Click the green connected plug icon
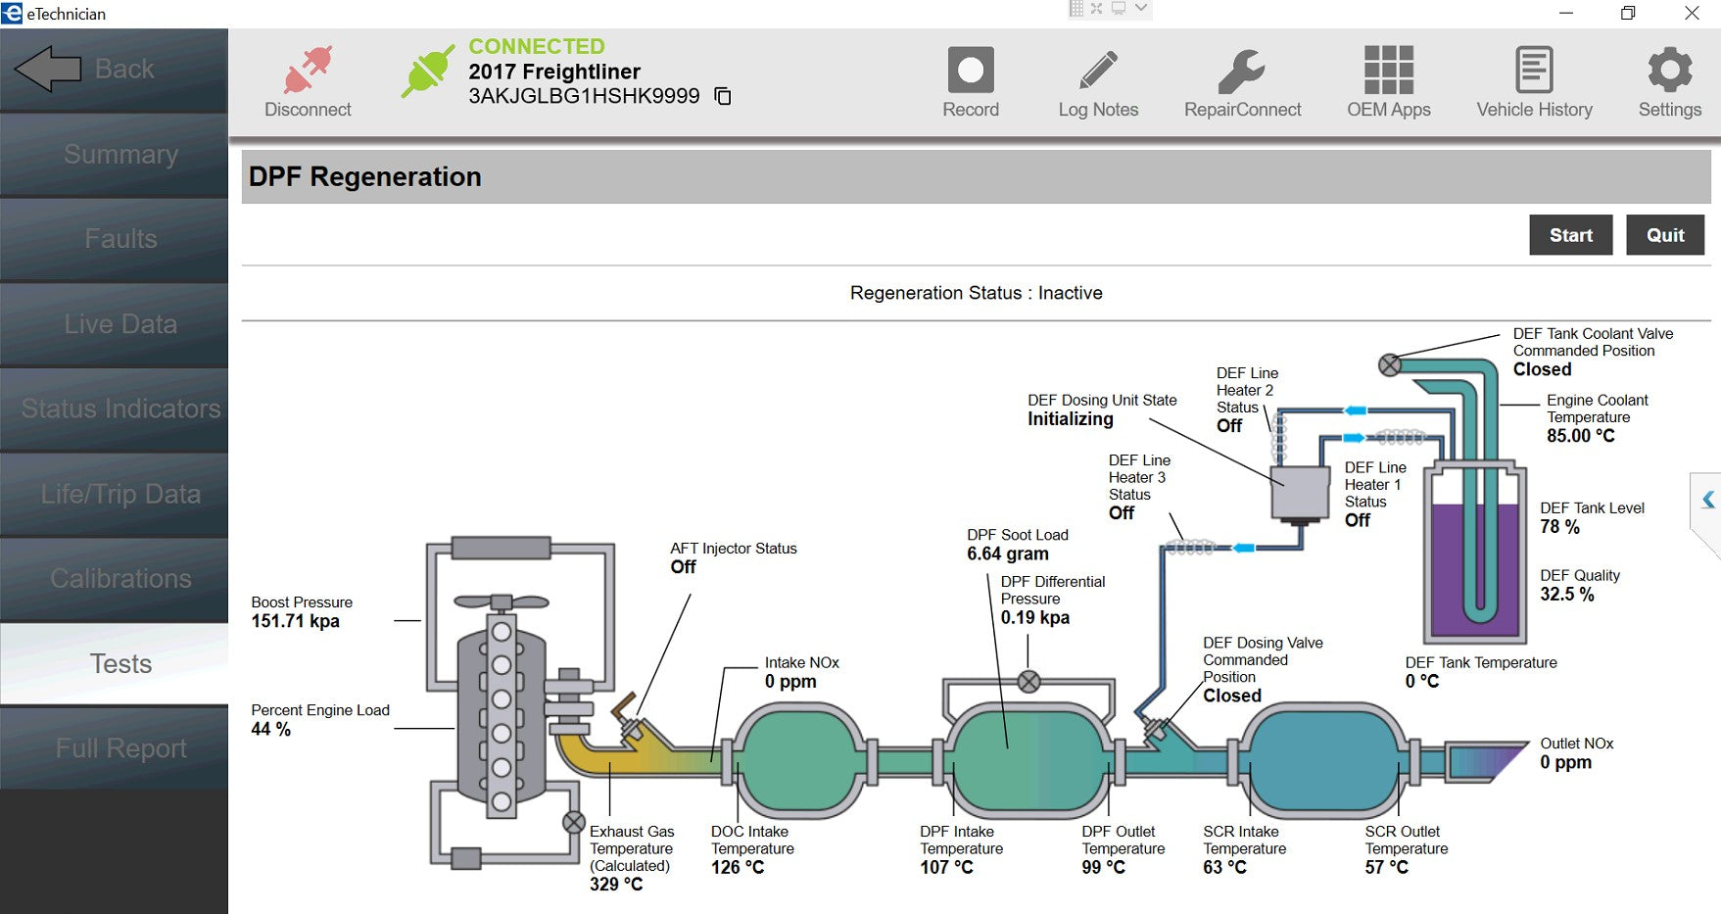 pyautogui.click(x=427, y=71)
